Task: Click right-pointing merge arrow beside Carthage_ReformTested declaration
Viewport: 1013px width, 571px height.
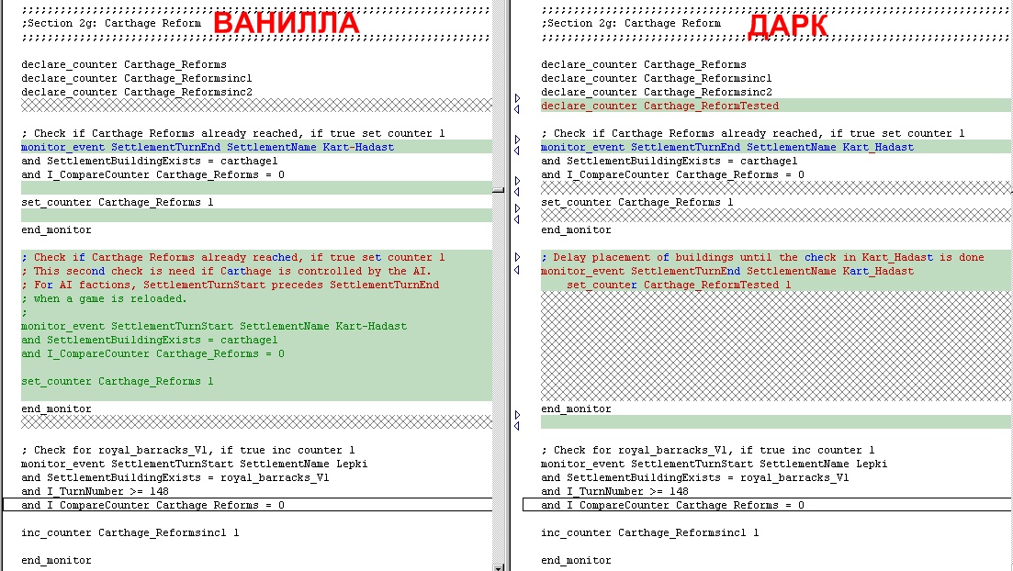Action: 517,98
